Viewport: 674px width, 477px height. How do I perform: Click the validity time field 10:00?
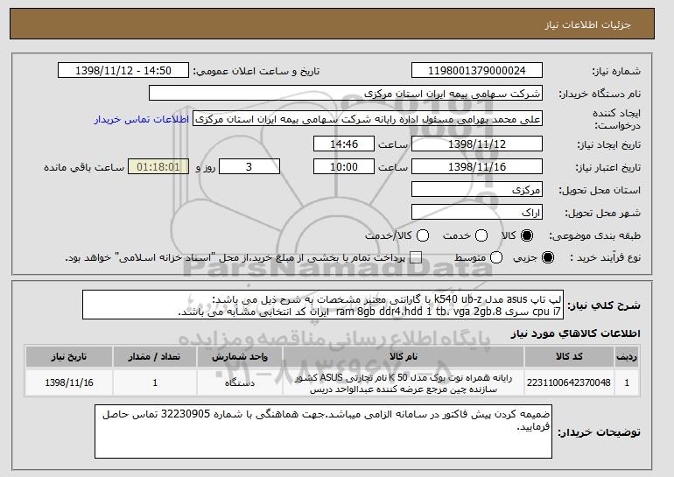pyautogui.click(x=344, y=167)
